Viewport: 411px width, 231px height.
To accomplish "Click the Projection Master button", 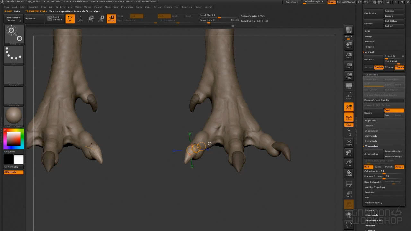I will 13,19.
